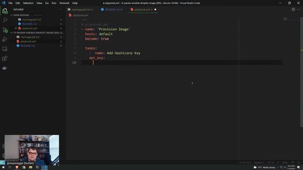Click the VS Code logo icon in title bar
The height and width of the screenshot is (170, 303).
[3, 3]
